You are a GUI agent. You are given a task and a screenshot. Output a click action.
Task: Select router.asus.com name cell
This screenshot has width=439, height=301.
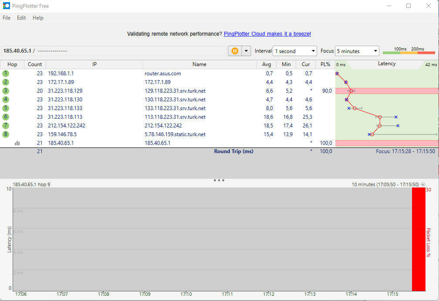point(163,73)
